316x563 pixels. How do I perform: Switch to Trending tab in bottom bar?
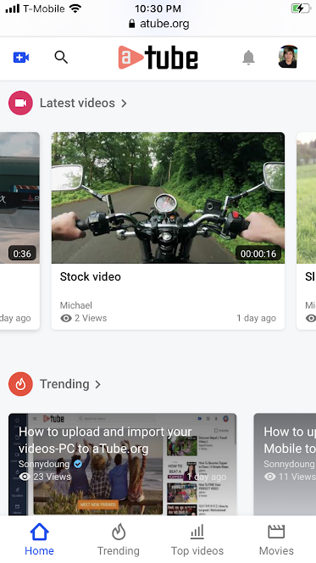click(119, 539)
